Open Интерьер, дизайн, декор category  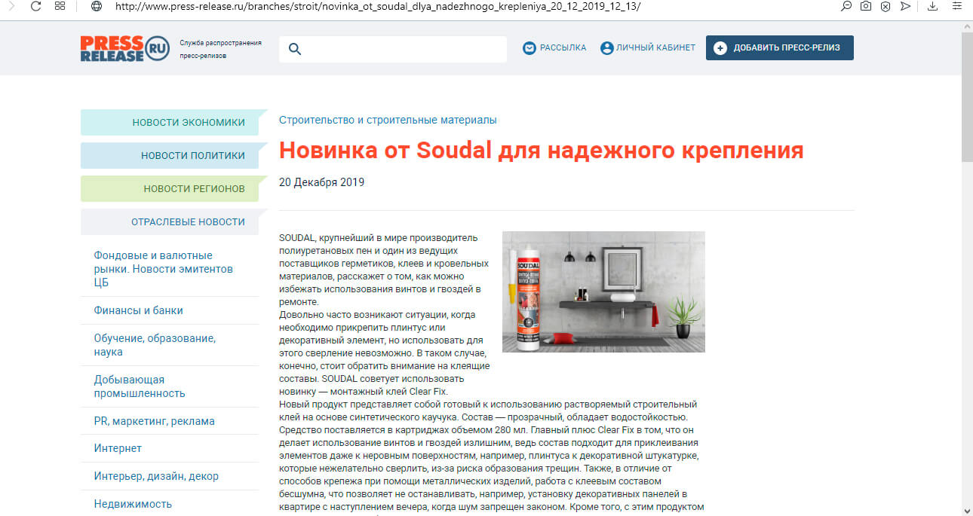[x=156, y=476]
